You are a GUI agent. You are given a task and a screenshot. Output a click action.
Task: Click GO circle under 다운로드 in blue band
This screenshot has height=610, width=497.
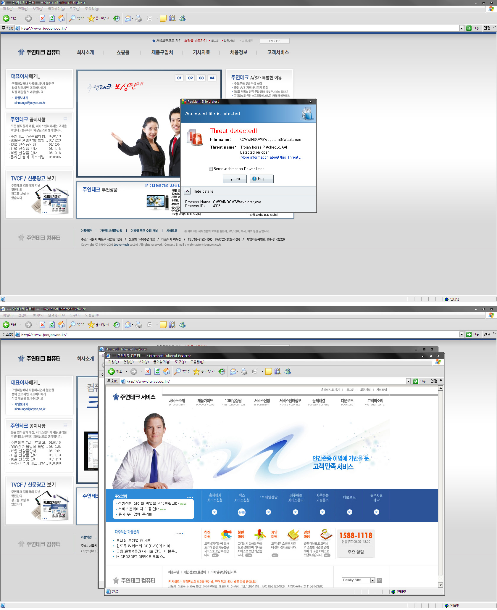[349, 512]
